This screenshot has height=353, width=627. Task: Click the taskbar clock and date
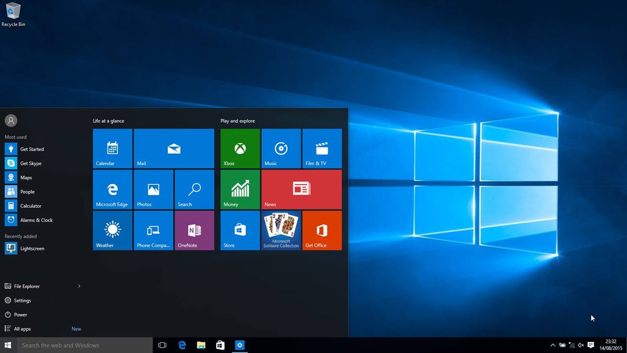click(610, 345)
